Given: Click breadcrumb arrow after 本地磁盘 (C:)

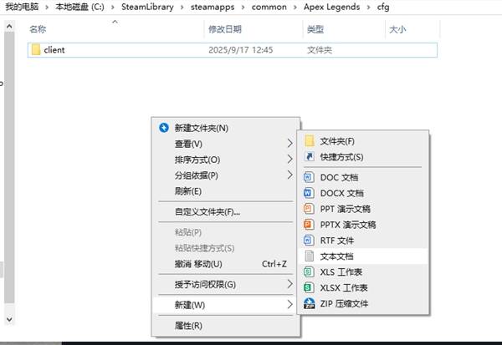Looking at the screenshot, I should click(x=113, y=8).
